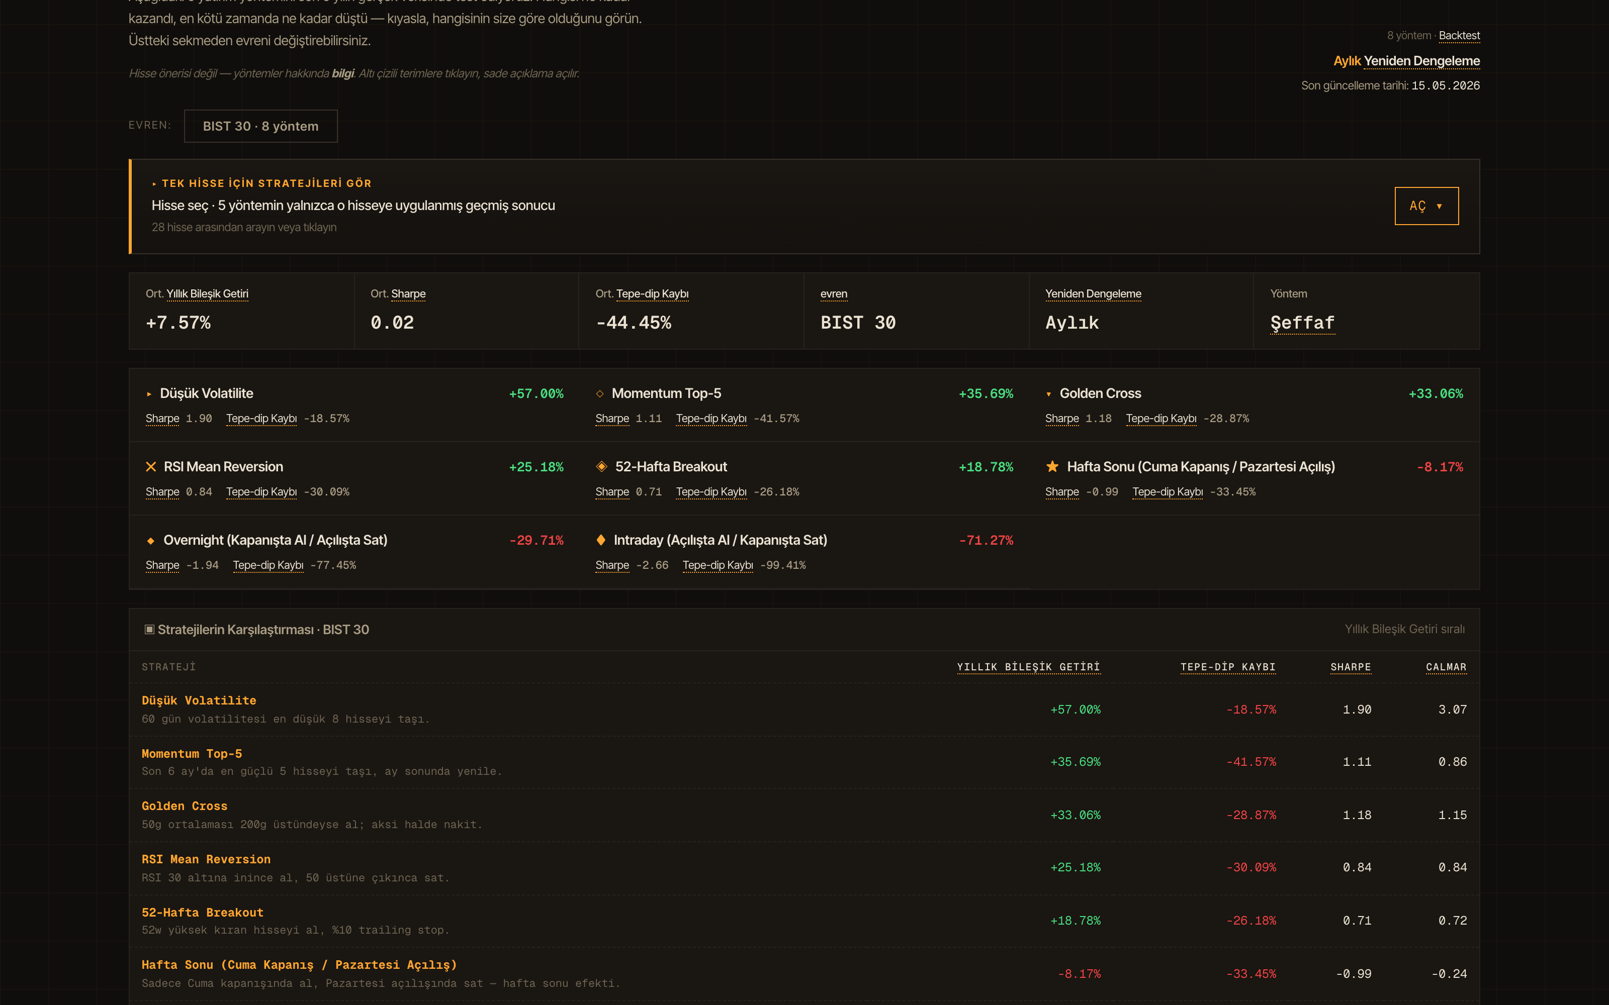Open the Düşük Volatilite strategy card title
Viewport: 1609px width, 1005px height.
(206, 393)
